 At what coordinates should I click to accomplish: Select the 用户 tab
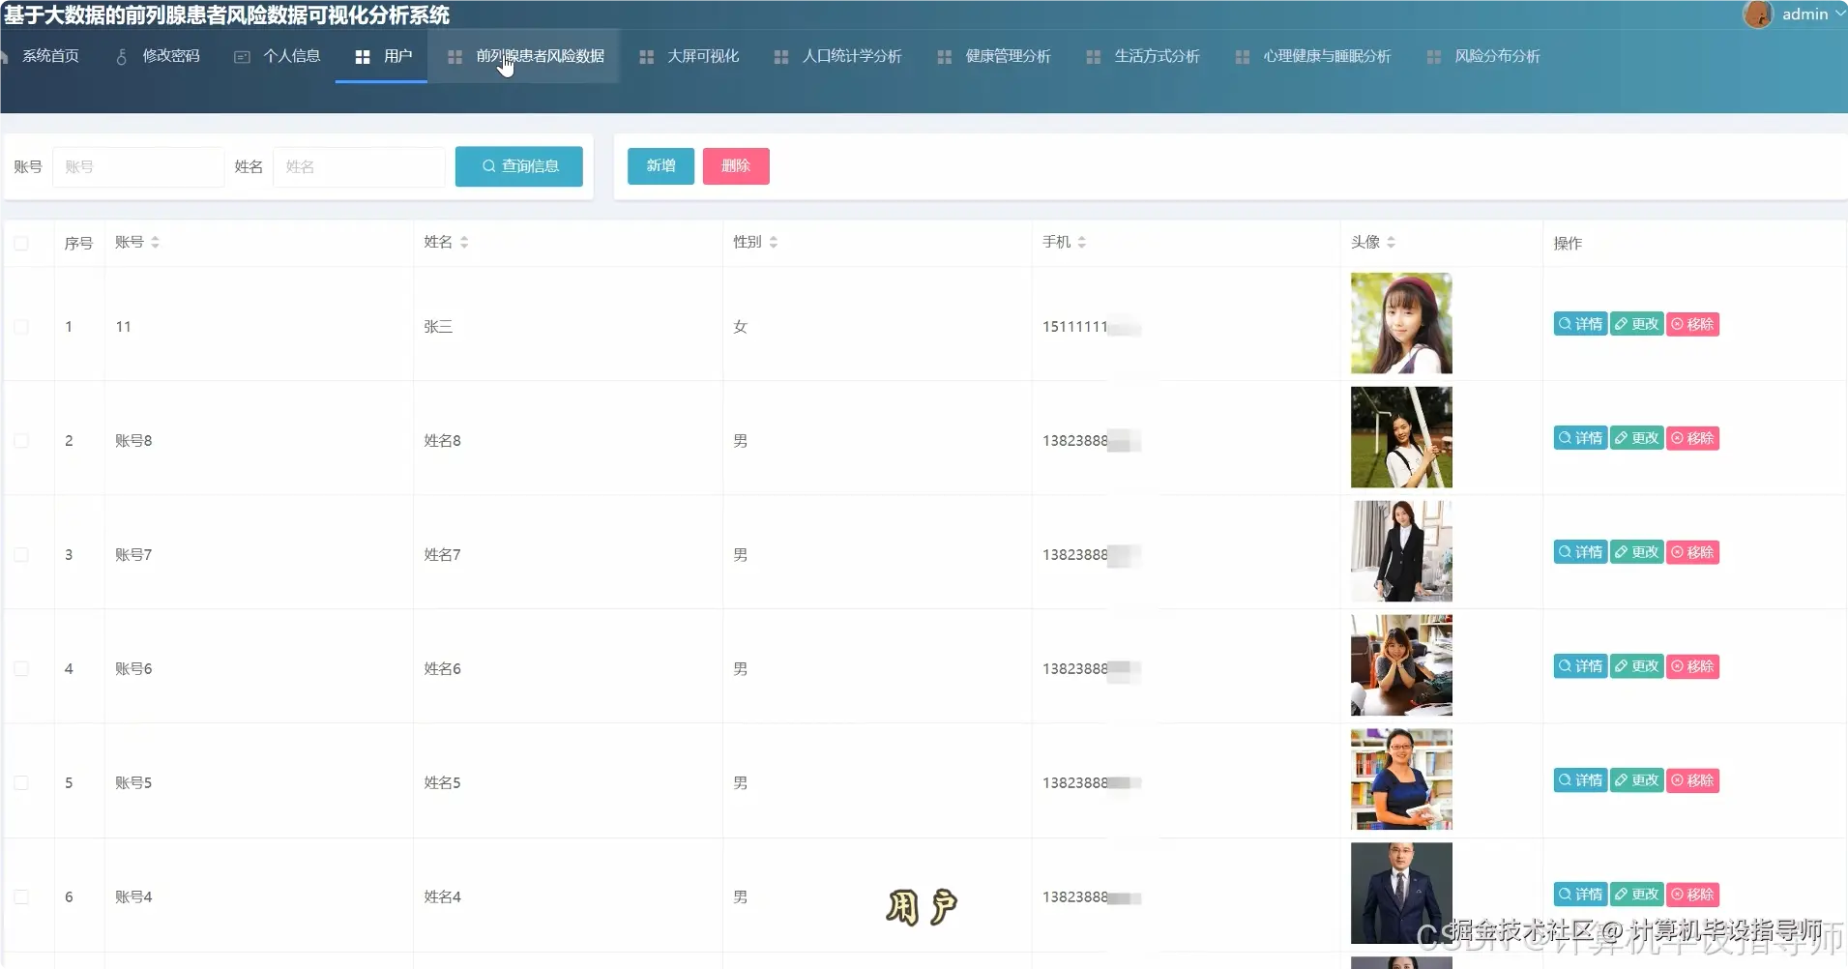(382, 56)
